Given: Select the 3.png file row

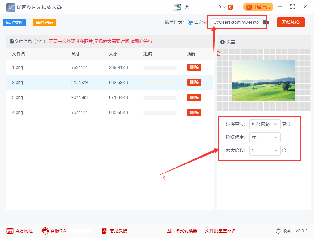Looking at the screenshot, I should [110, 97].
